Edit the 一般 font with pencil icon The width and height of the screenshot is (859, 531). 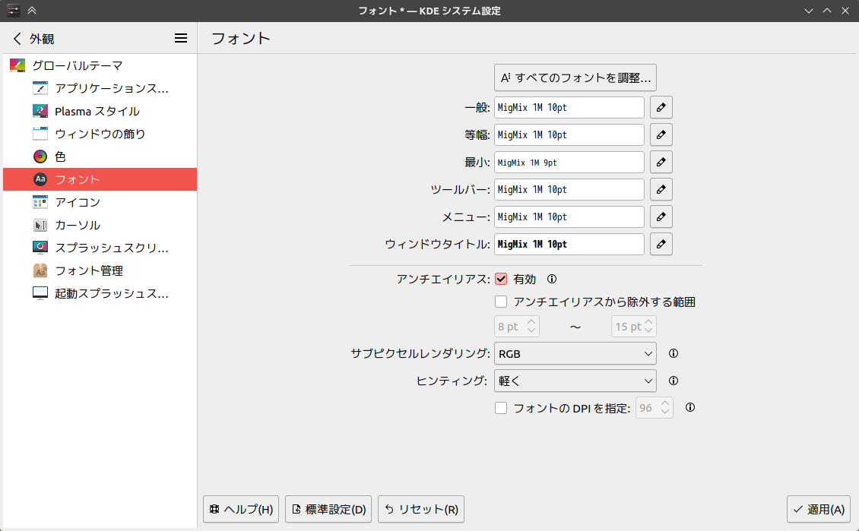(661, 107)
